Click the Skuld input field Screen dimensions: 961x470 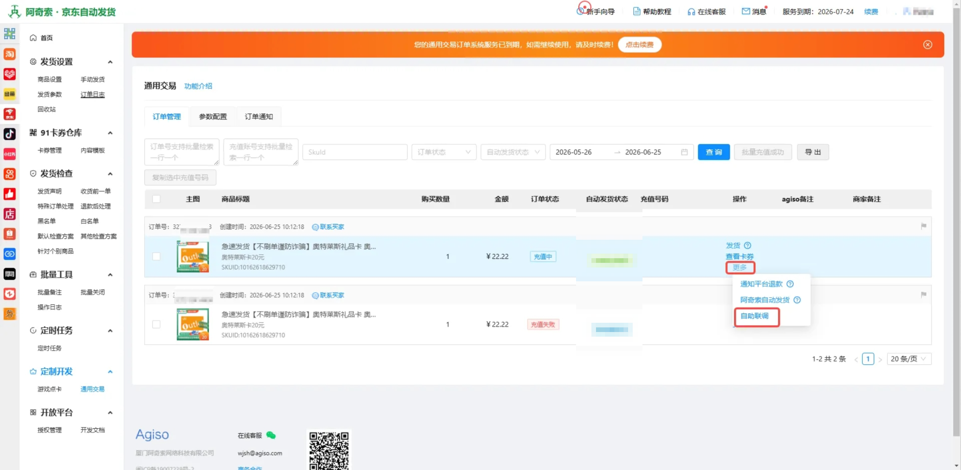[355, 152]
